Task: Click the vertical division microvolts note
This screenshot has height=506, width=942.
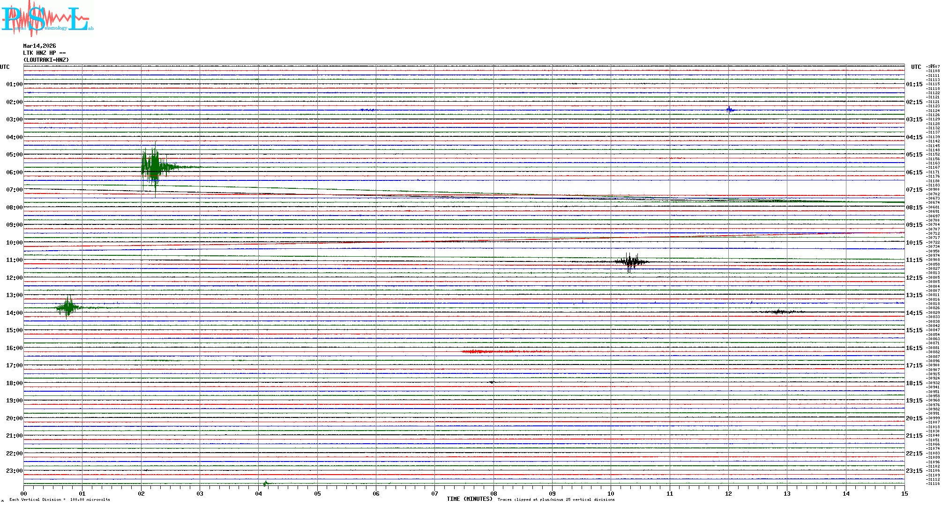Action: point(60,499)
